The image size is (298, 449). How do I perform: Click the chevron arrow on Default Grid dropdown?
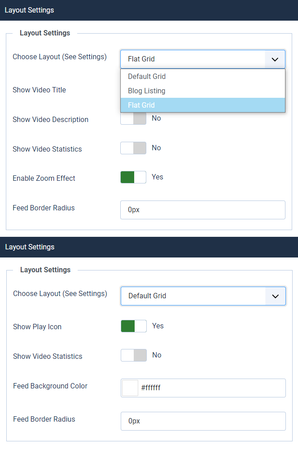click(x=276, y=296)
